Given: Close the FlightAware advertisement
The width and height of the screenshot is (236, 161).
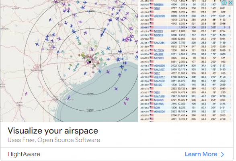Looking at the screenshot, I should point(230,2).
